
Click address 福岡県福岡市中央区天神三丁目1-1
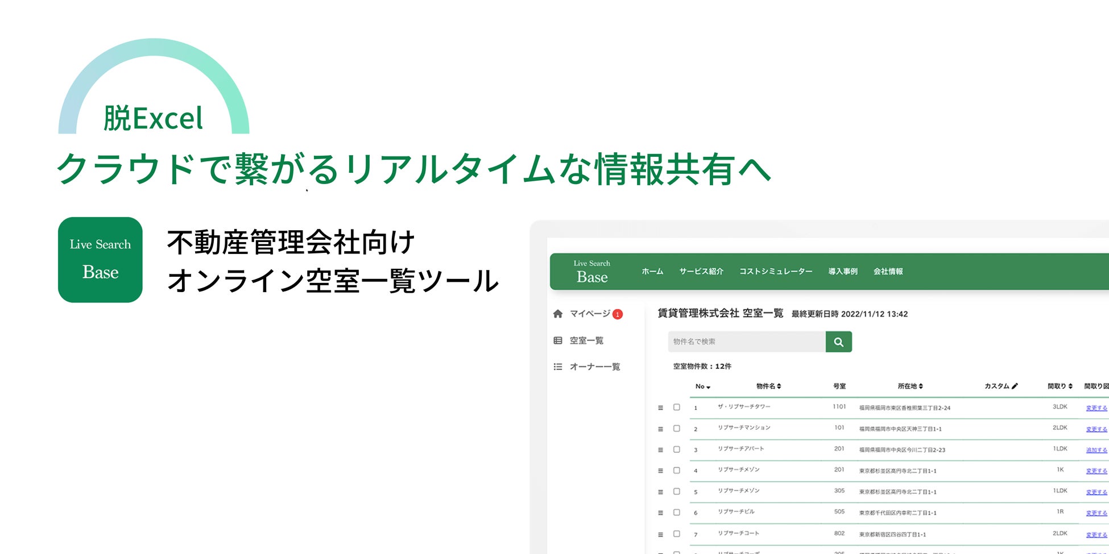pos(900,429)
